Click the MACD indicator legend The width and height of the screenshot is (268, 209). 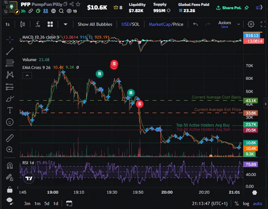pyautogui.click(x=41, y=37)
